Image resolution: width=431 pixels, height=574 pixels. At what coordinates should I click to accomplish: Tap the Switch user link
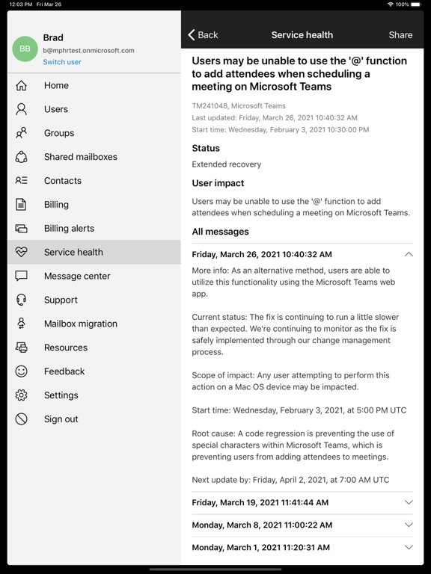pyautogui.click(x=62, y=62)
